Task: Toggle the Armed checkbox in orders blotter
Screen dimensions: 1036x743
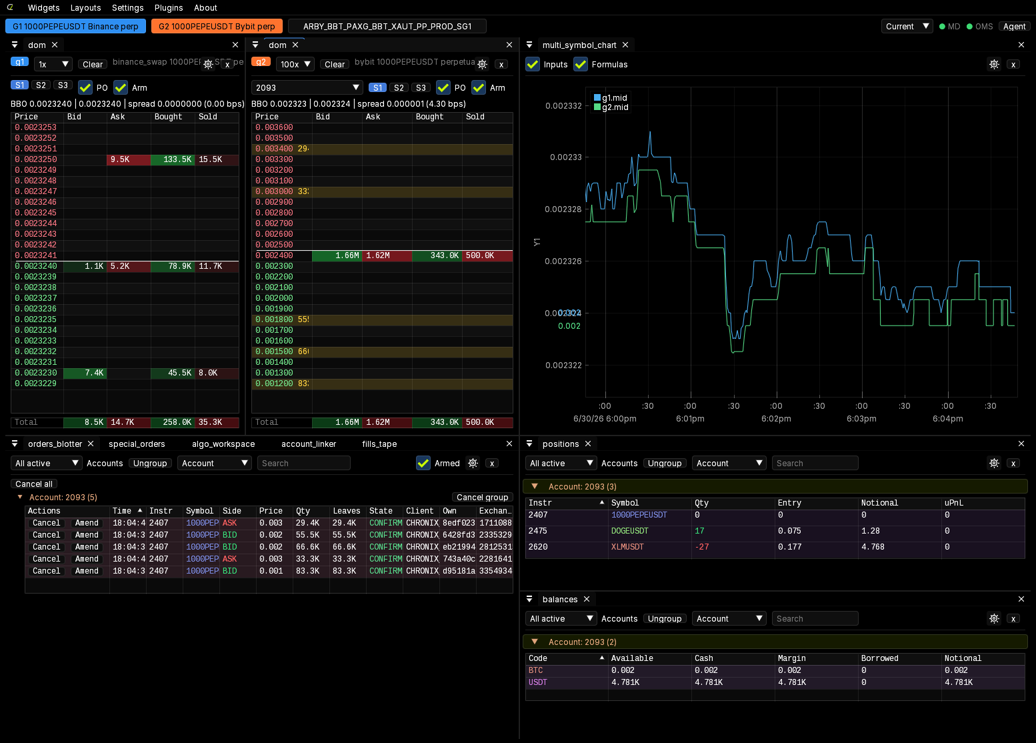Action: point(423,463)
